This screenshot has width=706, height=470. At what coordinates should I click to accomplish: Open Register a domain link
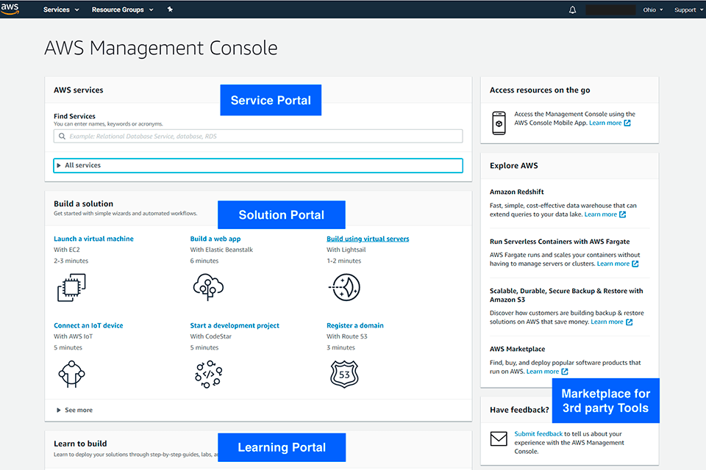[x=355, y=325]
